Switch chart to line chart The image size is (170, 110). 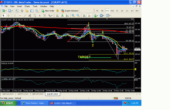point(67,15)
